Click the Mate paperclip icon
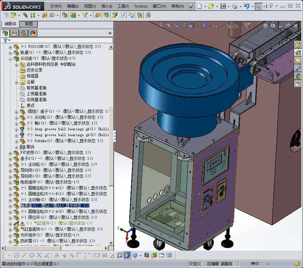Image resolution: width=303 pixels, height=268 pixels. click(25, 15)
